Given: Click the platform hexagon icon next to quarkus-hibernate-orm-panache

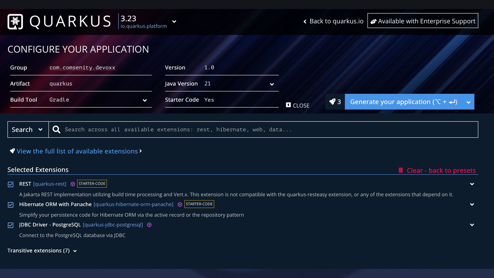Looking at the screenshot, I should click(x=180, y=204).
